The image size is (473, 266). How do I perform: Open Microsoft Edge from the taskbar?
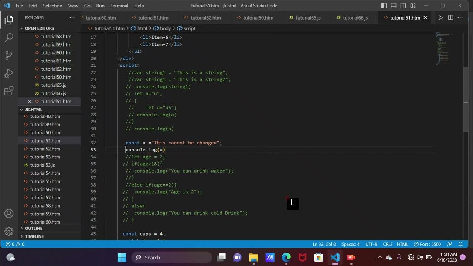[286, 258]
